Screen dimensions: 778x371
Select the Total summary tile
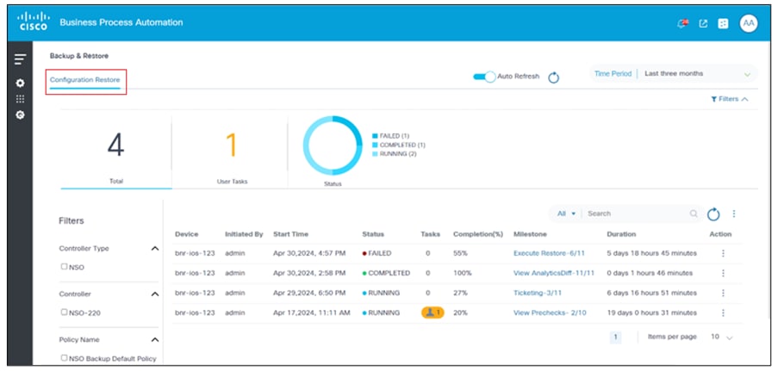pyautogui.click(x=116, y=152)
